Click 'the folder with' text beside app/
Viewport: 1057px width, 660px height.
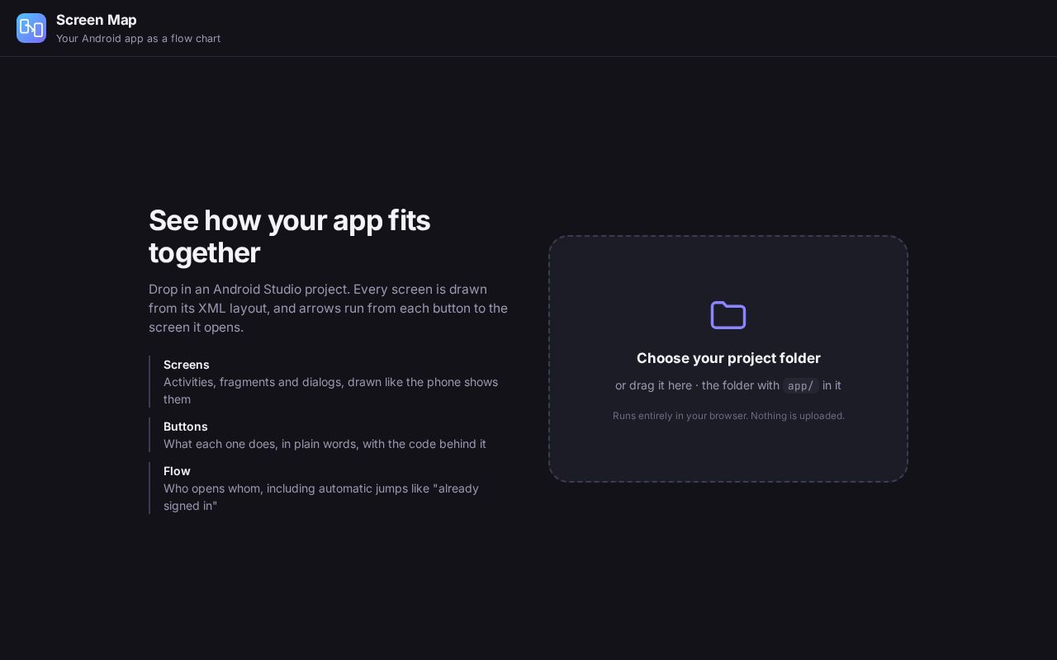coord(741,385)
